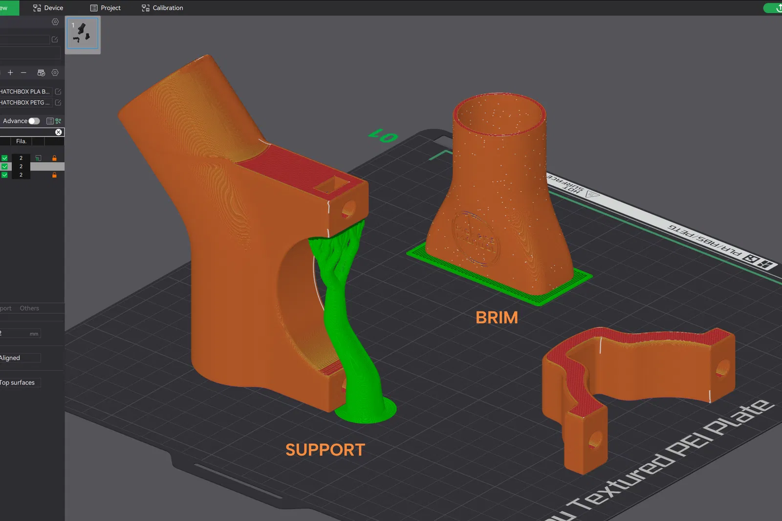The height and width of the screenshot is (521, 782).
Task: Uncheck the first object visibility checkbox
Action: pyautogui.click(x=4, y=158)
